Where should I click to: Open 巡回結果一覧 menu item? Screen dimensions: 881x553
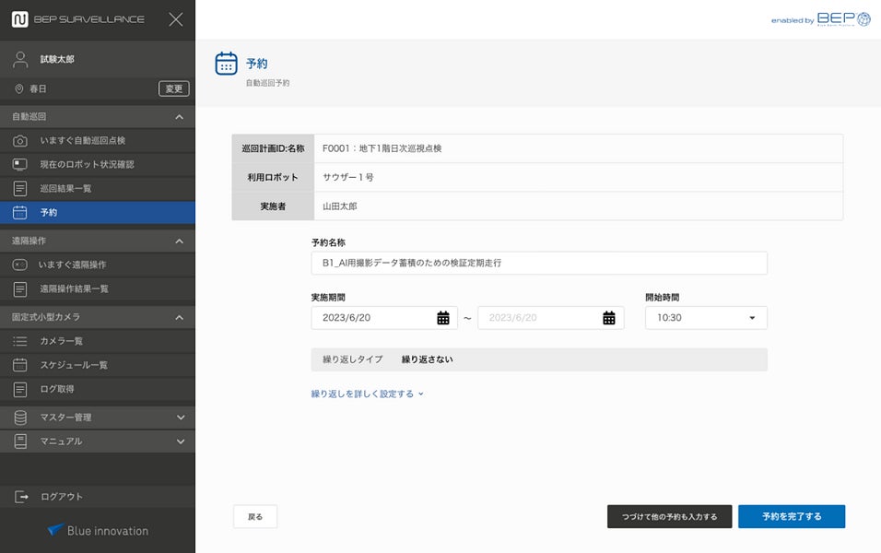(65, 188)
